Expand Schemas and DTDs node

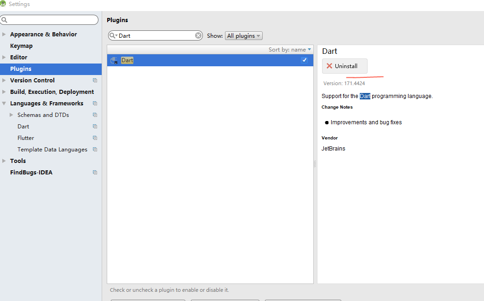(x=12, y=115)
